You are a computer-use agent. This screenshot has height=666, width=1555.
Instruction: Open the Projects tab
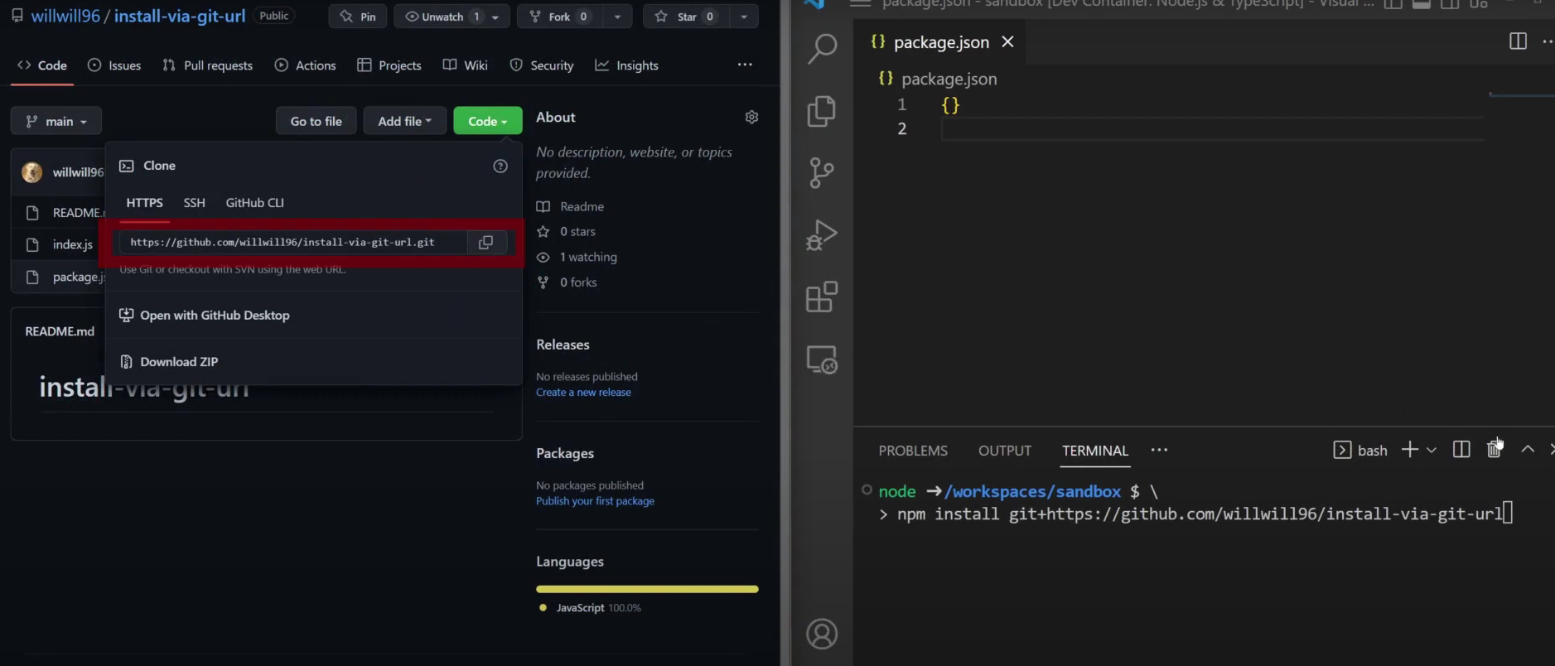coord(389,65)
